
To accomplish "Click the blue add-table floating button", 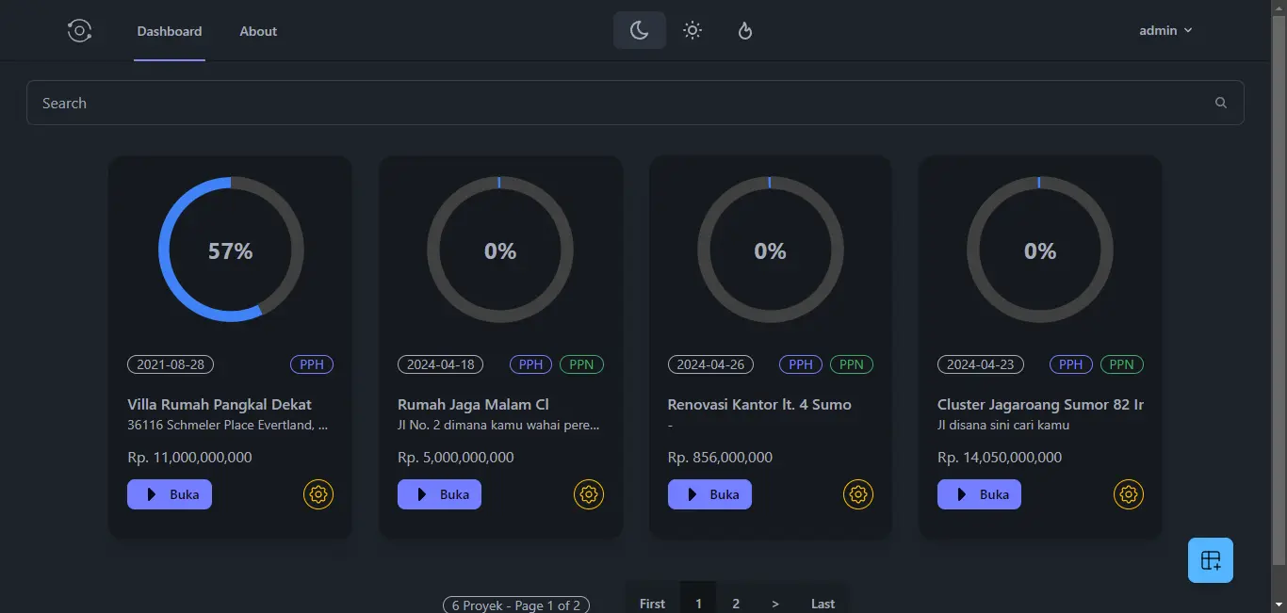I will coord(1210,560).
